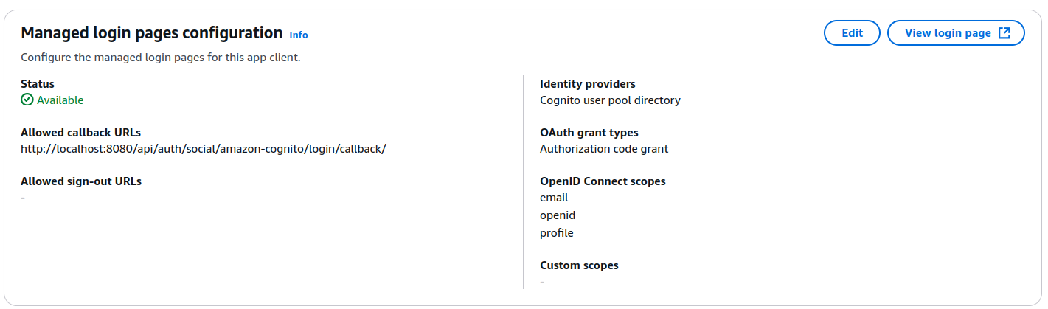Click the Identity providers label
This screenshot has width=1048, height=309.
coord(588,84)
